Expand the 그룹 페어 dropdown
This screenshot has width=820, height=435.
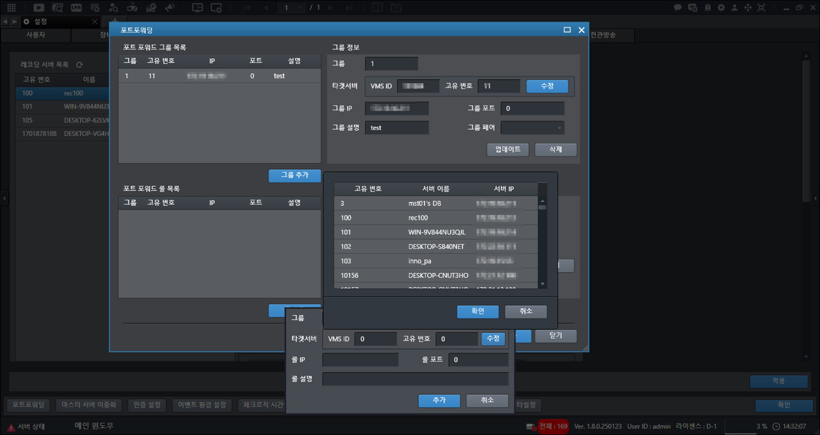coord(532,128)
